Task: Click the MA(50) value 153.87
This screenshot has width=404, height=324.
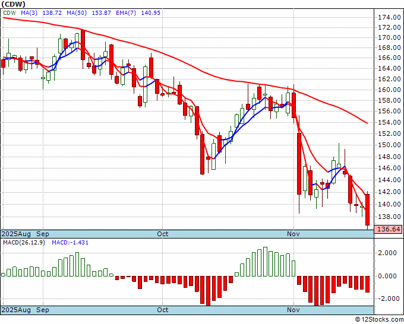Action: click(x=101, y=13)
